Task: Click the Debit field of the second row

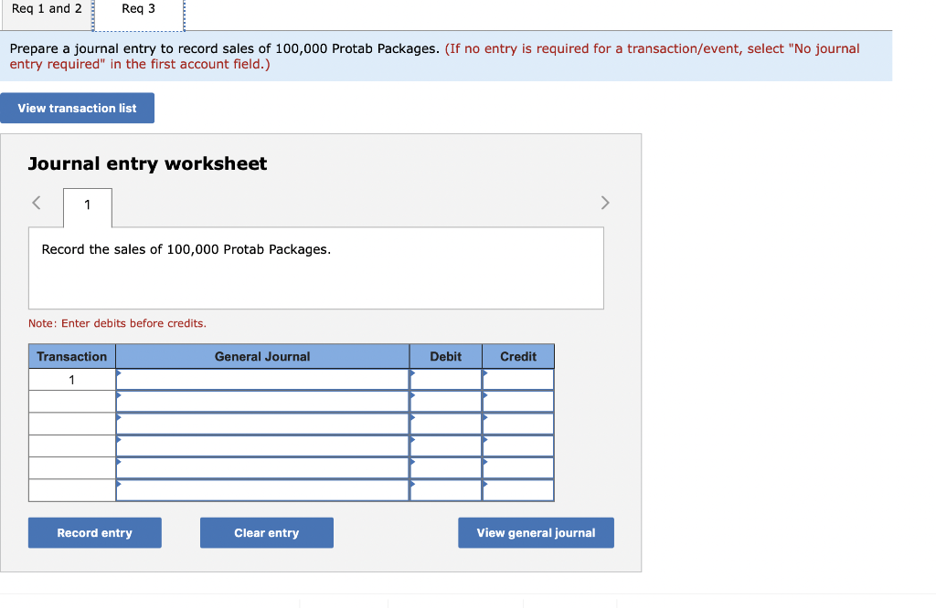Action: [445, 401]
